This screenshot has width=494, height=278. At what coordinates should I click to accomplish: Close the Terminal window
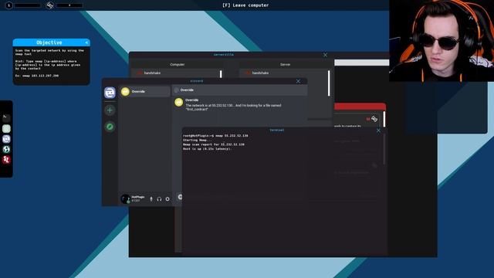pos(378,131)
